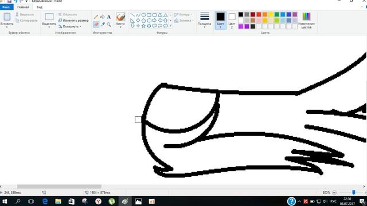Expand the shapes gallery more arrow
This screenshot has height=206, width=367.
click(x=171, y=26)
